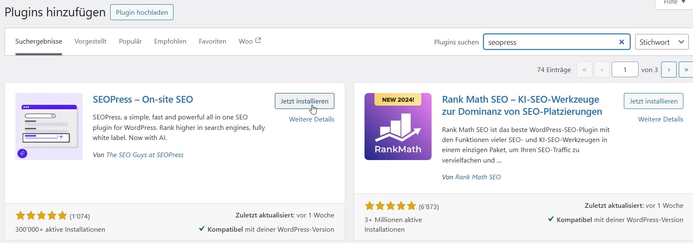Screen dimensions: 693x243
Task: Expand the Hilfe help panel
Action: coord(674,3)
